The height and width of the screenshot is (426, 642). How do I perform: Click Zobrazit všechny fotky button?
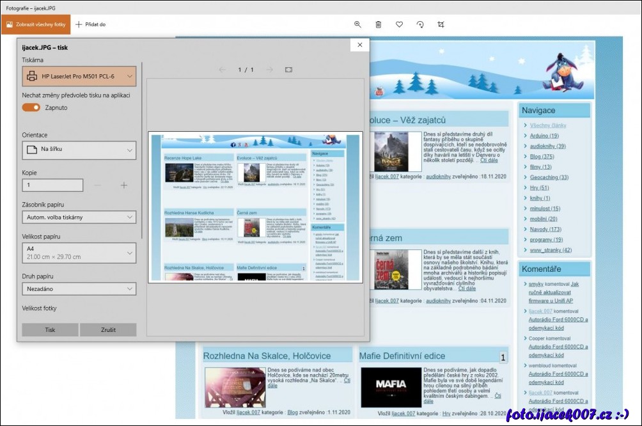tap(36, 24)
